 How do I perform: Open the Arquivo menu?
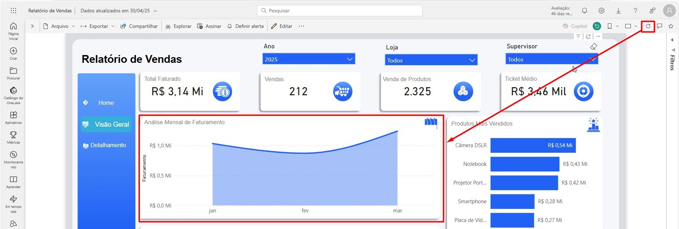[59, 26]
